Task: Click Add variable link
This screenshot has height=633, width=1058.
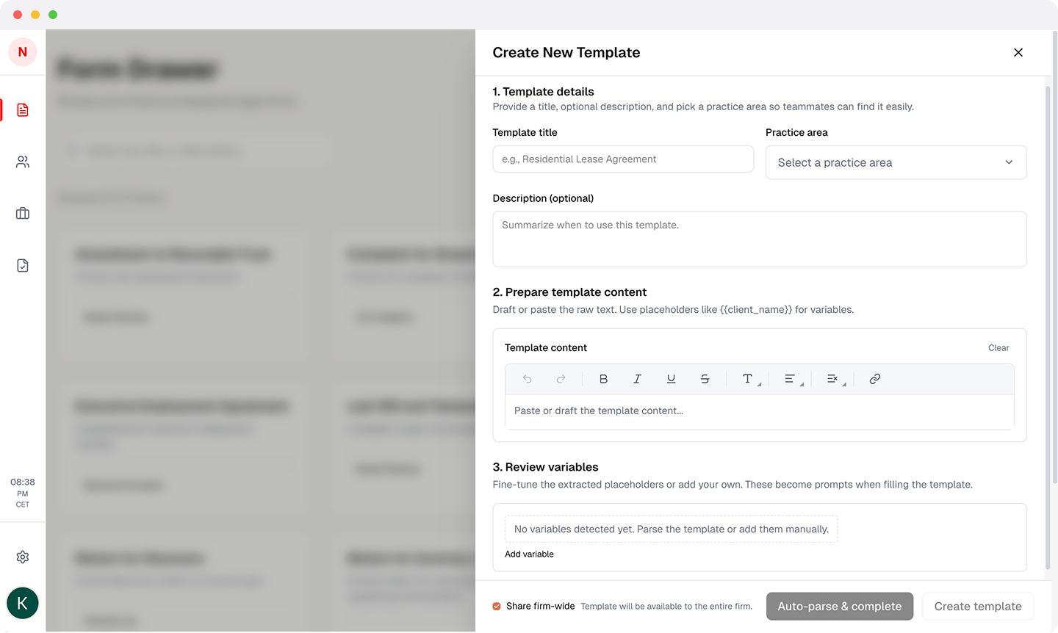Action: pos(529,554)
